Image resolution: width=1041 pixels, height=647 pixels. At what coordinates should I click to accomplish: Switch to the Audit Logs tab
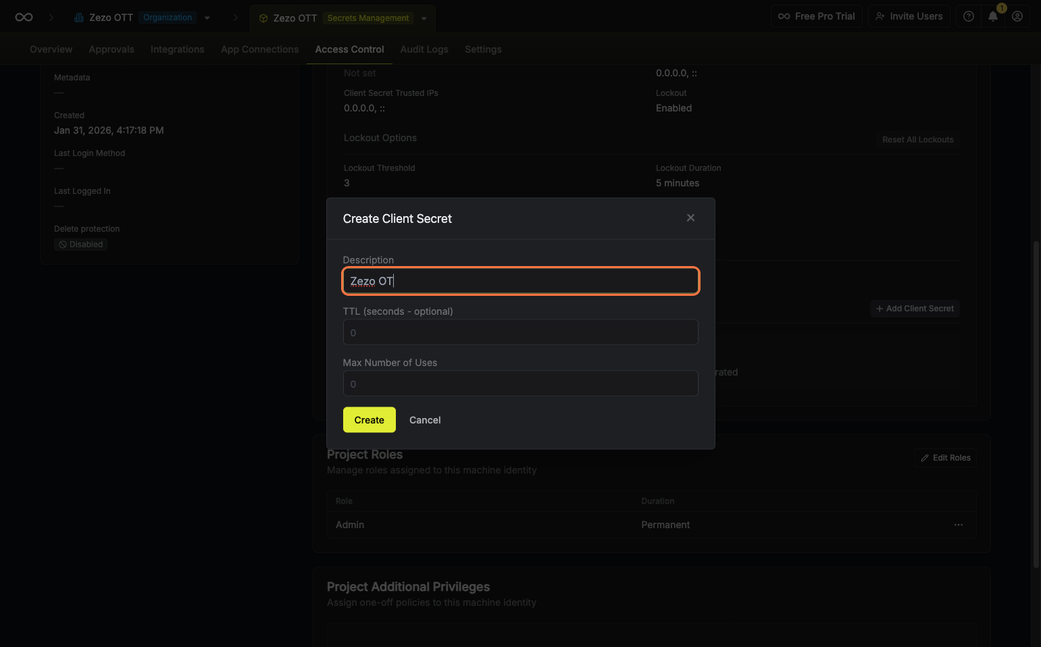click(x=424, y=49)
